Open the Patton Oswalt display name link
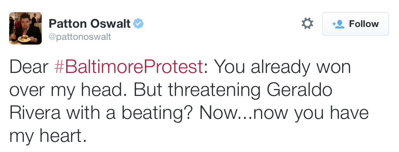The image size is (399, 152). click(90, 24)
